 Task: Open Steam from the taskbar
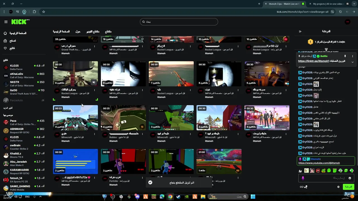tap(178, 197)
